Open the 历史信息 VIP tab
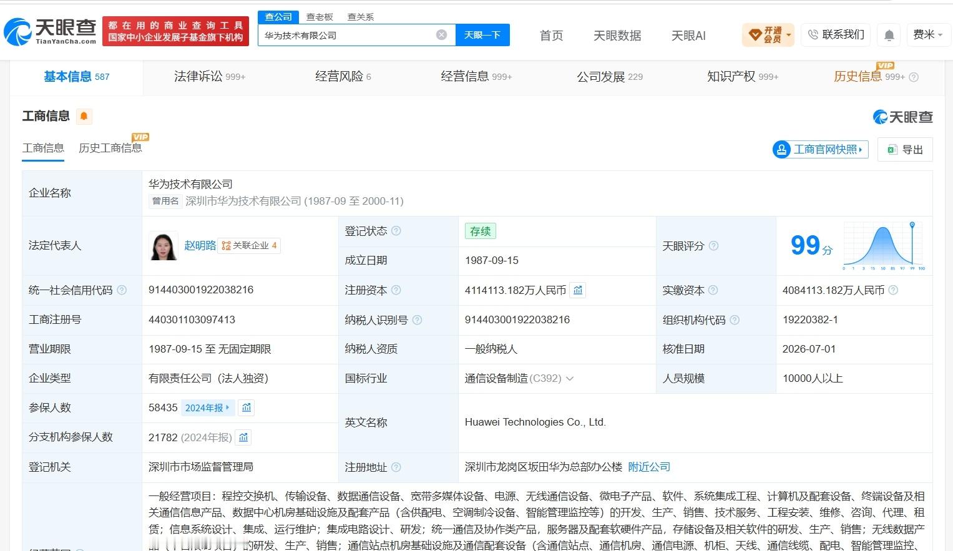Screen dimensions: 953x551 click(x=869, y=77)
